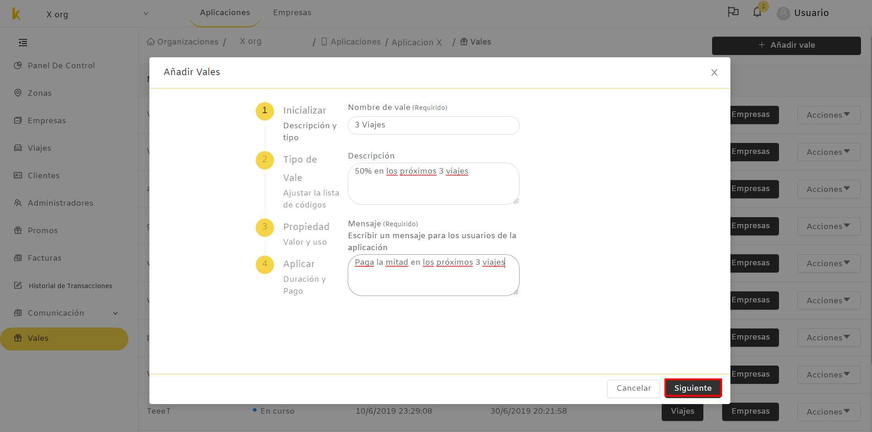
Task: Click the K logo icon
Action: (x=16, y=14)
